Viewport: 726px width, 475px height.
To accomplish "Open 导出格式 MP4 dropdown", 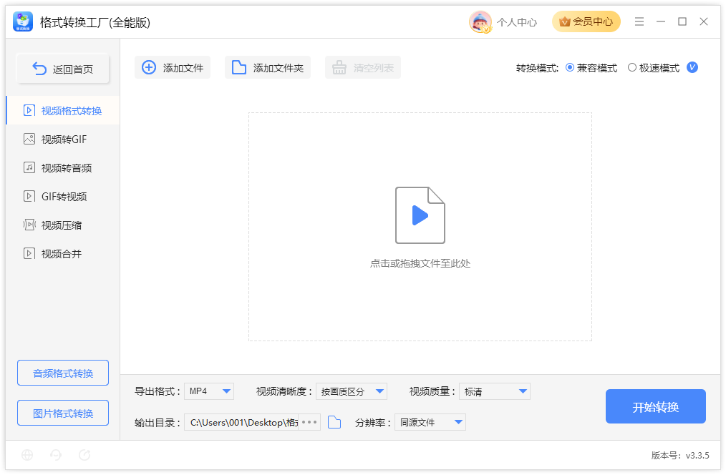I will pyautogui.click(x=209, y=391).
